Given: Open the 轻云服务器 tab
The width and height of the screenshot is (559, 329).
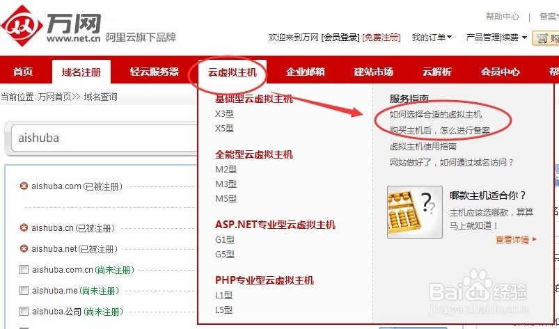Looking at the screenshot, I should coord(154,72).
